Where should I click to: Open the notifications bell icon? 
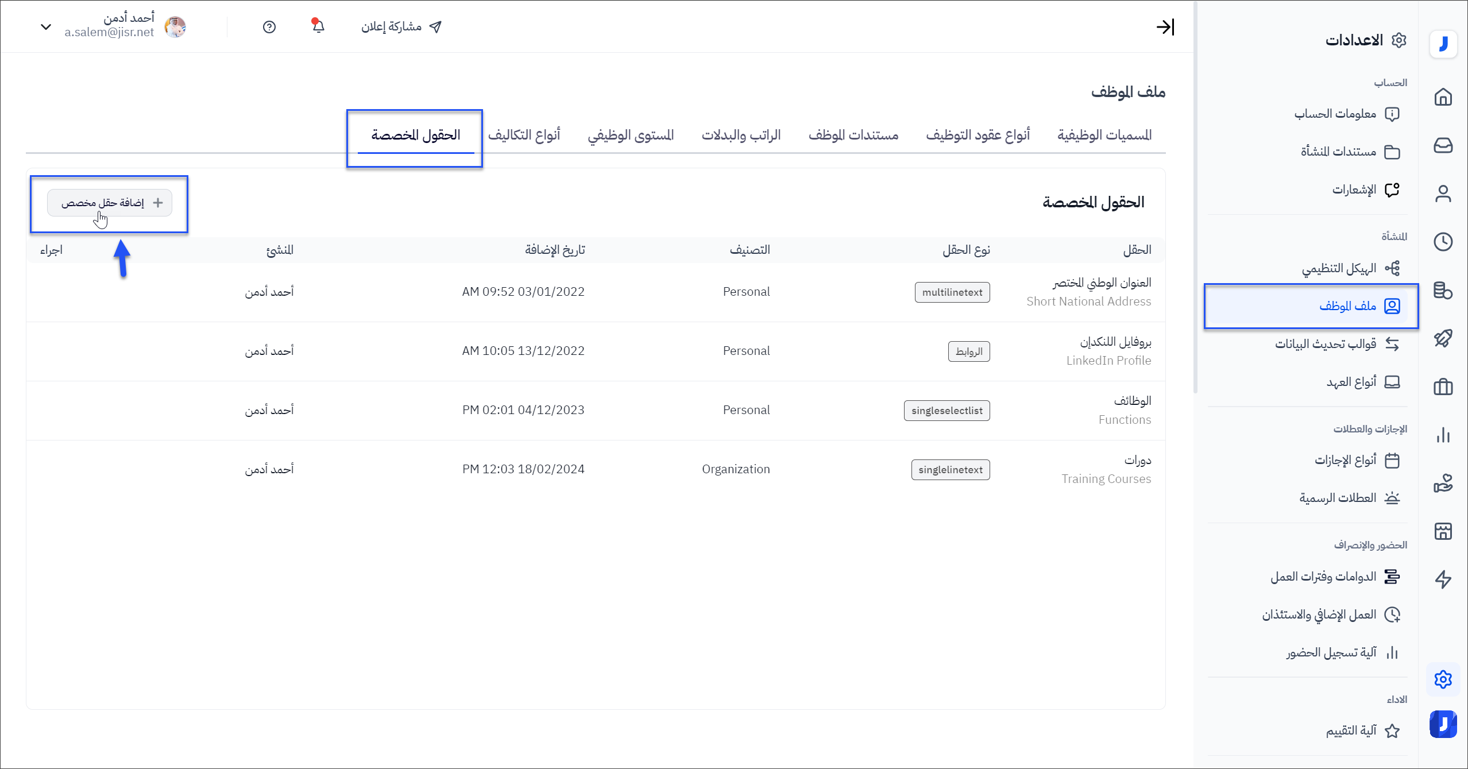pos(318,26)
